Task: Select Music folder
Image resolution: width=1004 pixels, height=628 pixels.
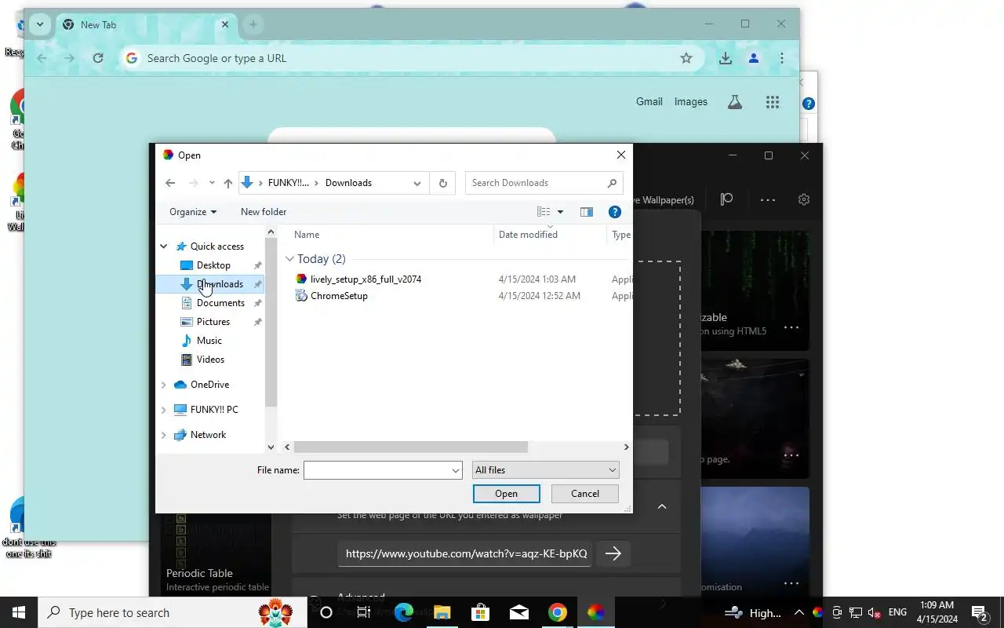Action: point(209,341)
